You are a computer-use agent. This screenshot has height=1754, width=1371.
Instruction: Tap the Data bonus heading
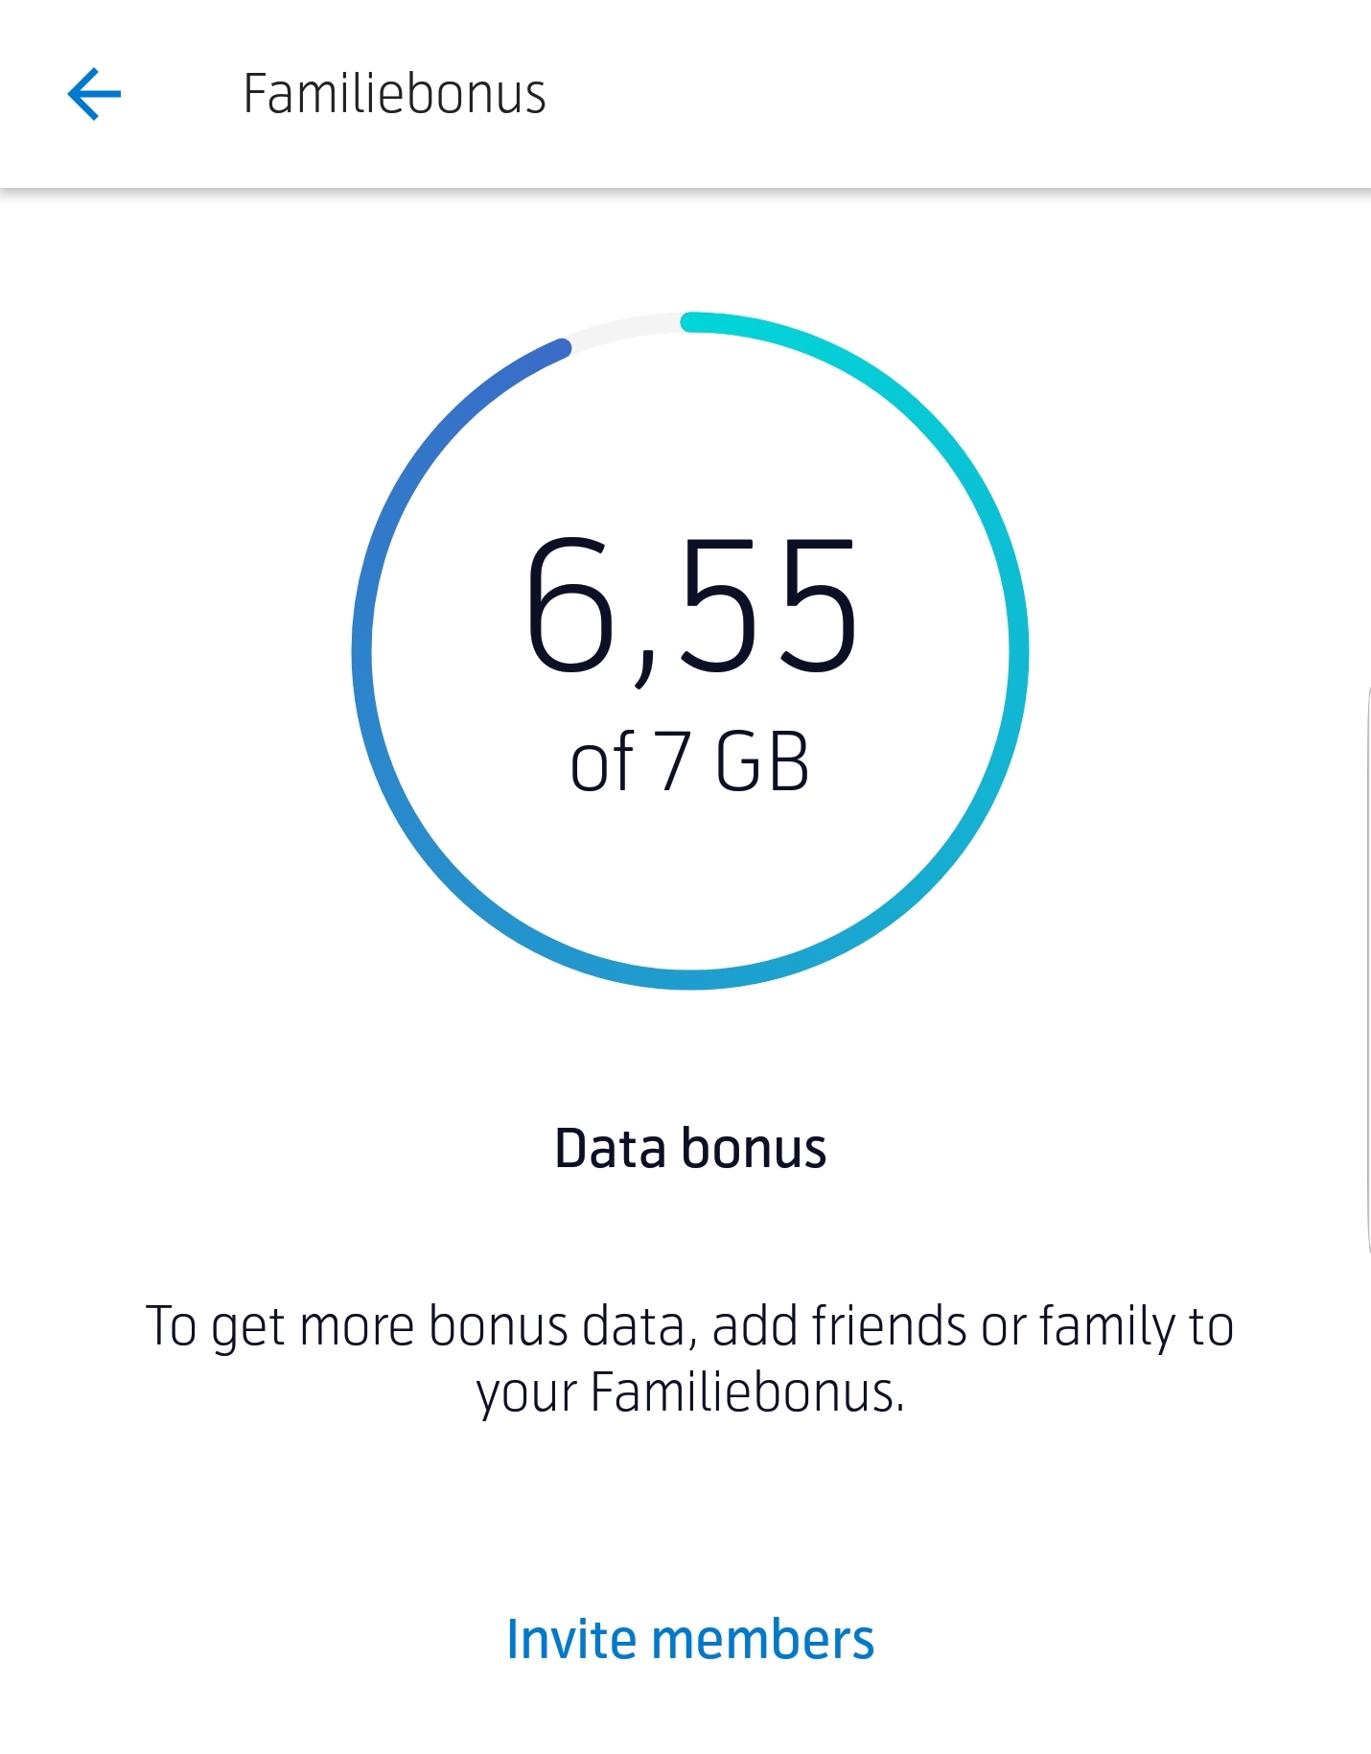click(x=690, y=1148)
